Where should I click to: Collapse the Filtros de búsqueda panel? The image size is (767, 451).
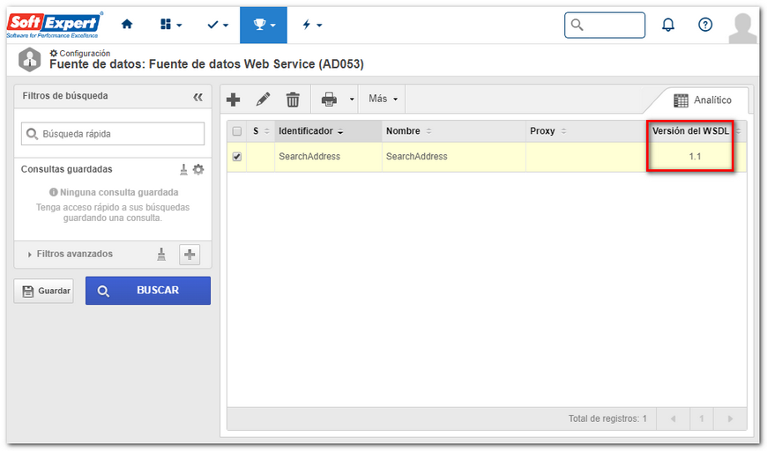tap(197, 97)
